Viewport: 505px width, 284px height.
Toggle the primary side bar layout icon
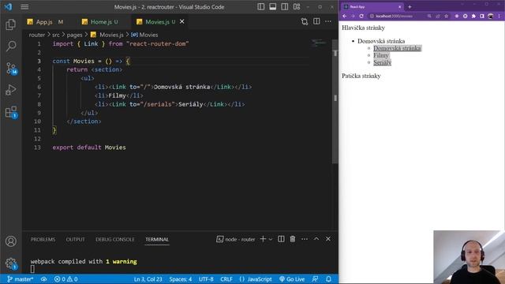(x=261, y=7)
